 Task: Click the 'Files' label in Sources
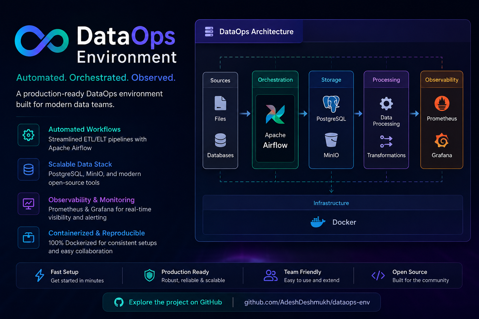click(x=220, y=119)
